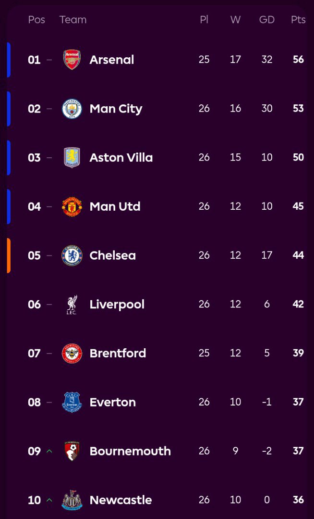Click Bournemouth's green position-up arrow
This screenshot has height=519, width=314.
point(49,451)
